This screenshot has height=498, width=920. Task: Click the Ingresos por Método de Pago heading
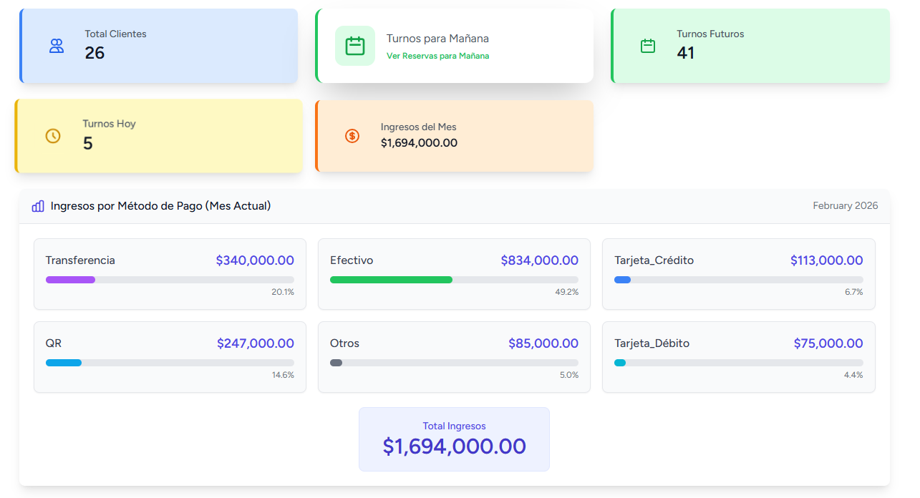point(160,206)
